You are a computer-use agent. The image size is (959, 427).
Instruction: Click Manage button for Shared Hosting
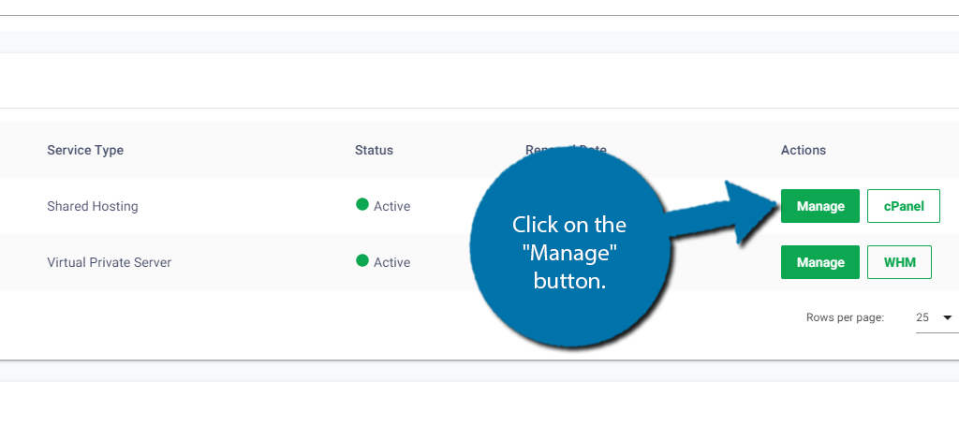820,206
